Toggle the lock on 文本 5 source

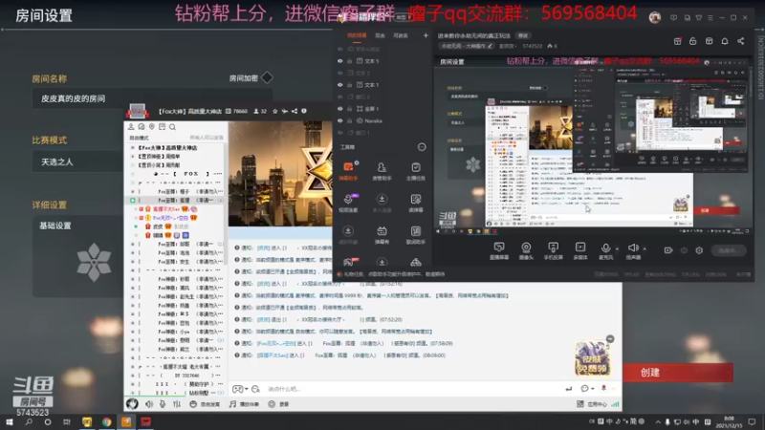349,61
